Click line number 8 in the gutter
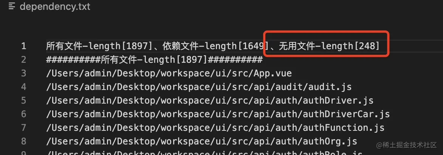Screen dimensions: 443x155 [x=23, y=141]
